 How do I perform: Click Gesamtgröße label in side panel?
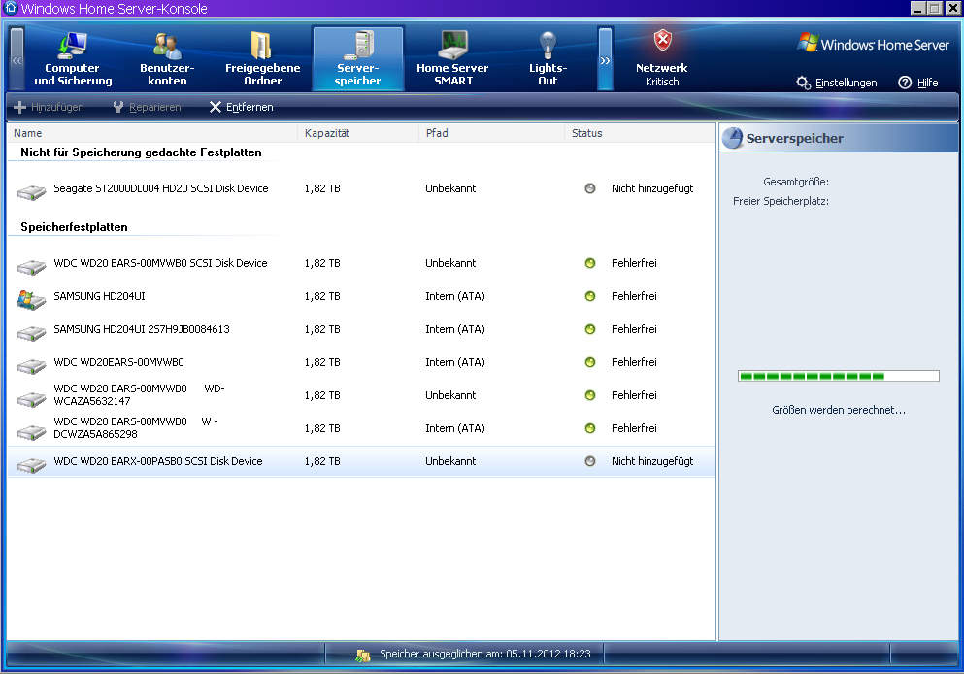pyautogui.click(x=795, y=182)
